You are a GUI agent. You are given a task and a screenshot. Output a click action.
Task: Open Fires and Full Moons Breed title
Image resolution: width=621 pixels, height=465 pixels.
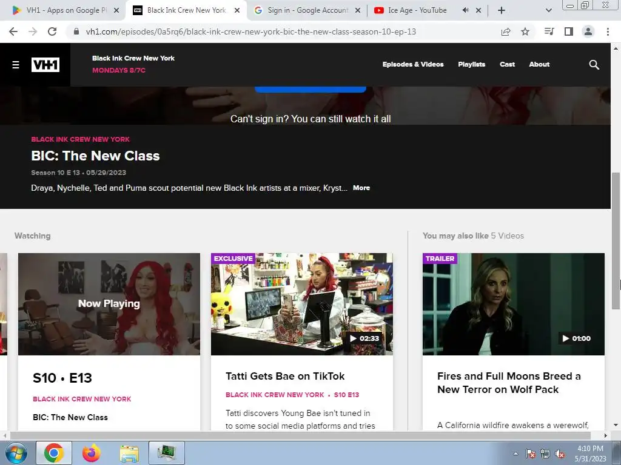pyautogui.click(x=509, y=383)
